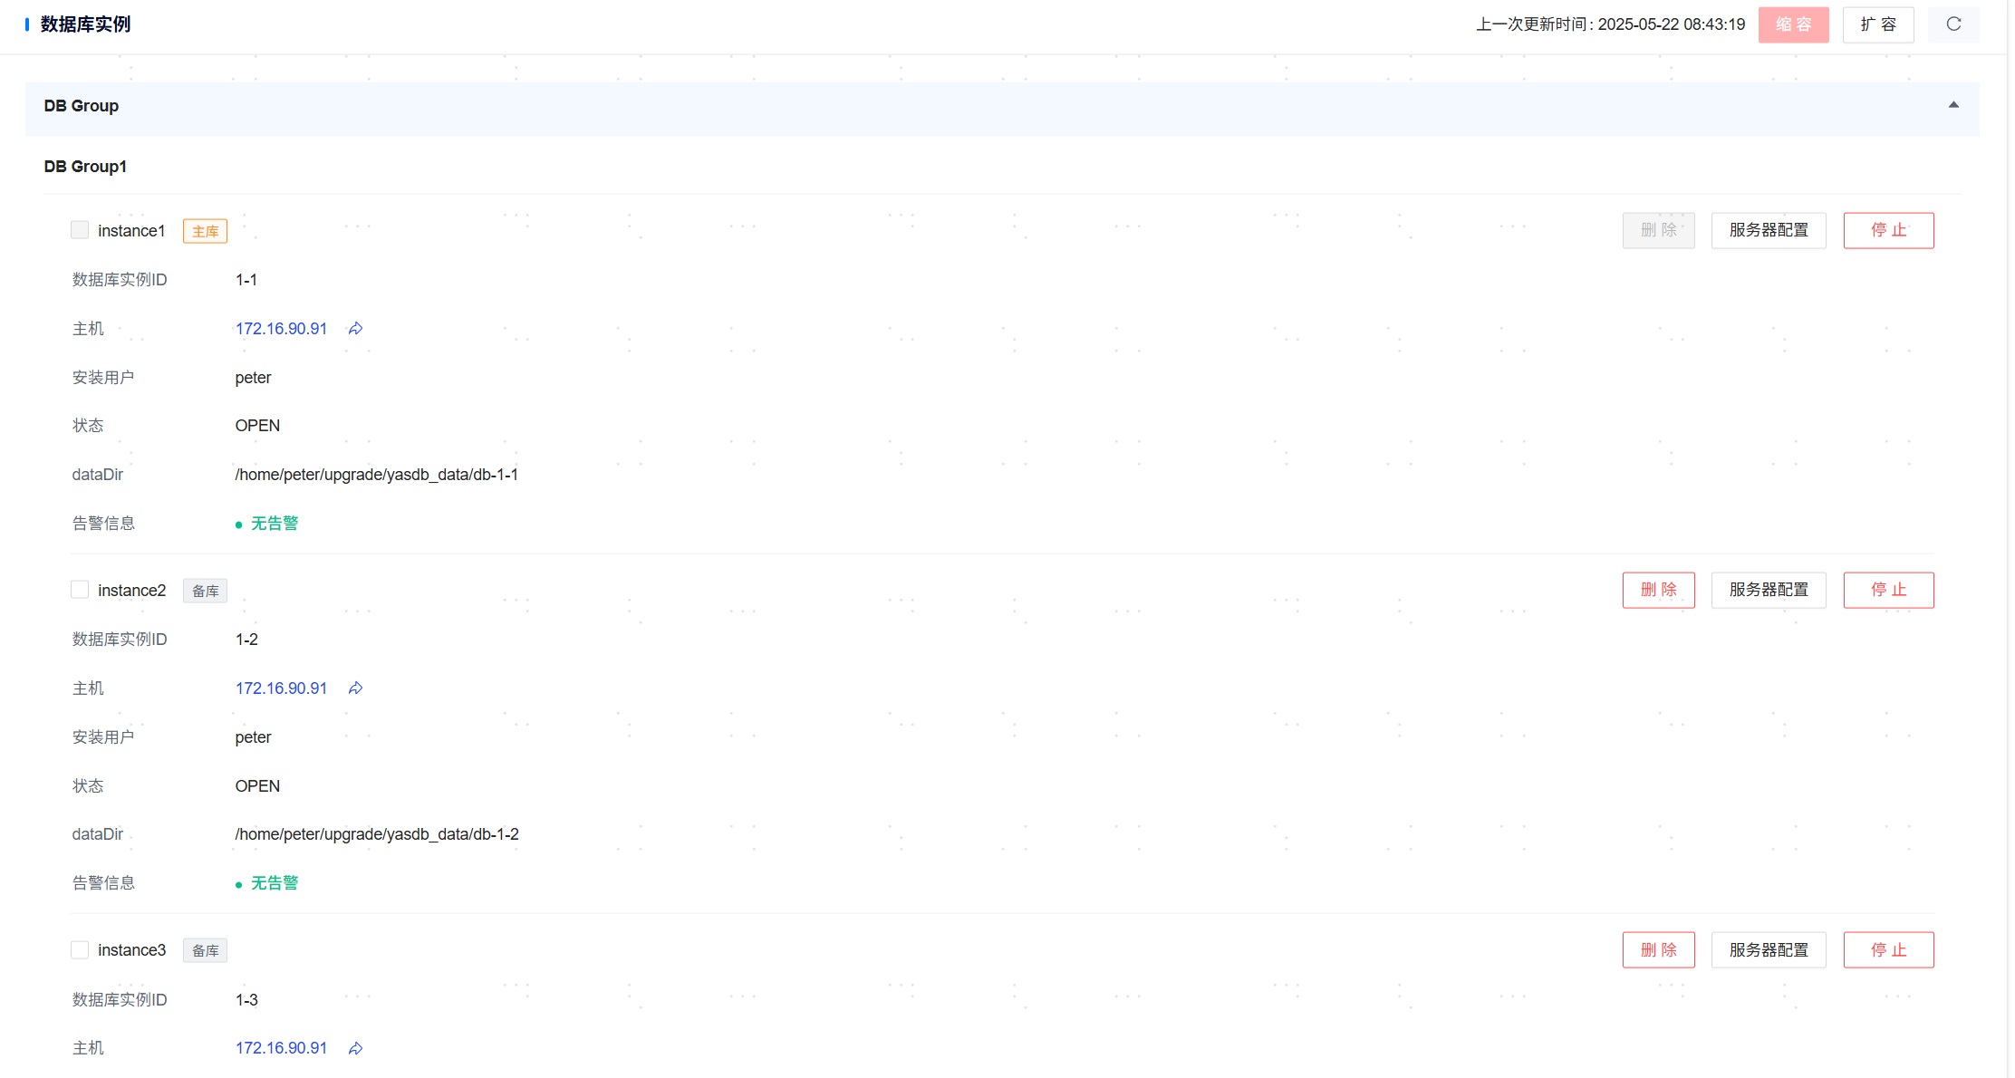Delete instance3 using 删除 button
This screenshot has width=2015, height=1078.
coord(1657,949)
